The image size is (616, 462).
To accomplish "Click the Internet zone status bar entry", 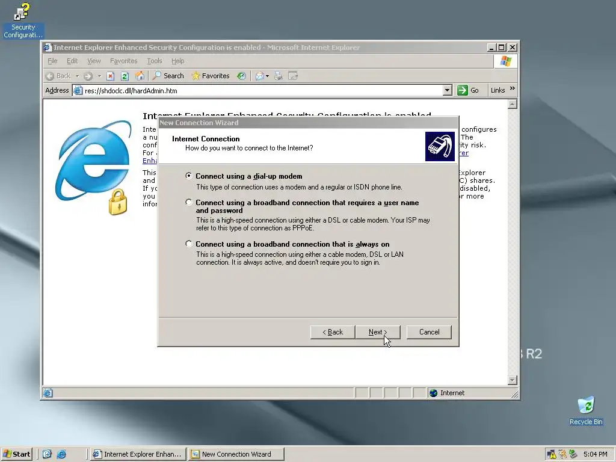I will [447, 393].
